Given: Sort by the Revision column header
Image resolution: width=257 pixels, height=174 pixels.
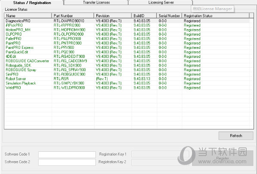Looking at the screenshot, I should pyautogui.click(x=113, y=16).
